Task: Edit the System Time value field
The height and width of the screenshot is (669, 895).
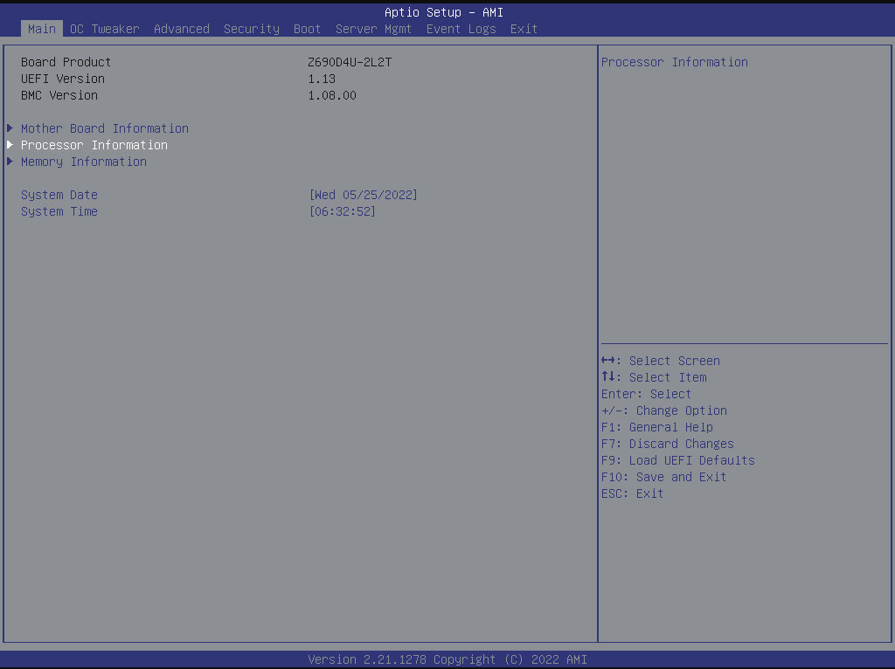Action: [342, 211]
